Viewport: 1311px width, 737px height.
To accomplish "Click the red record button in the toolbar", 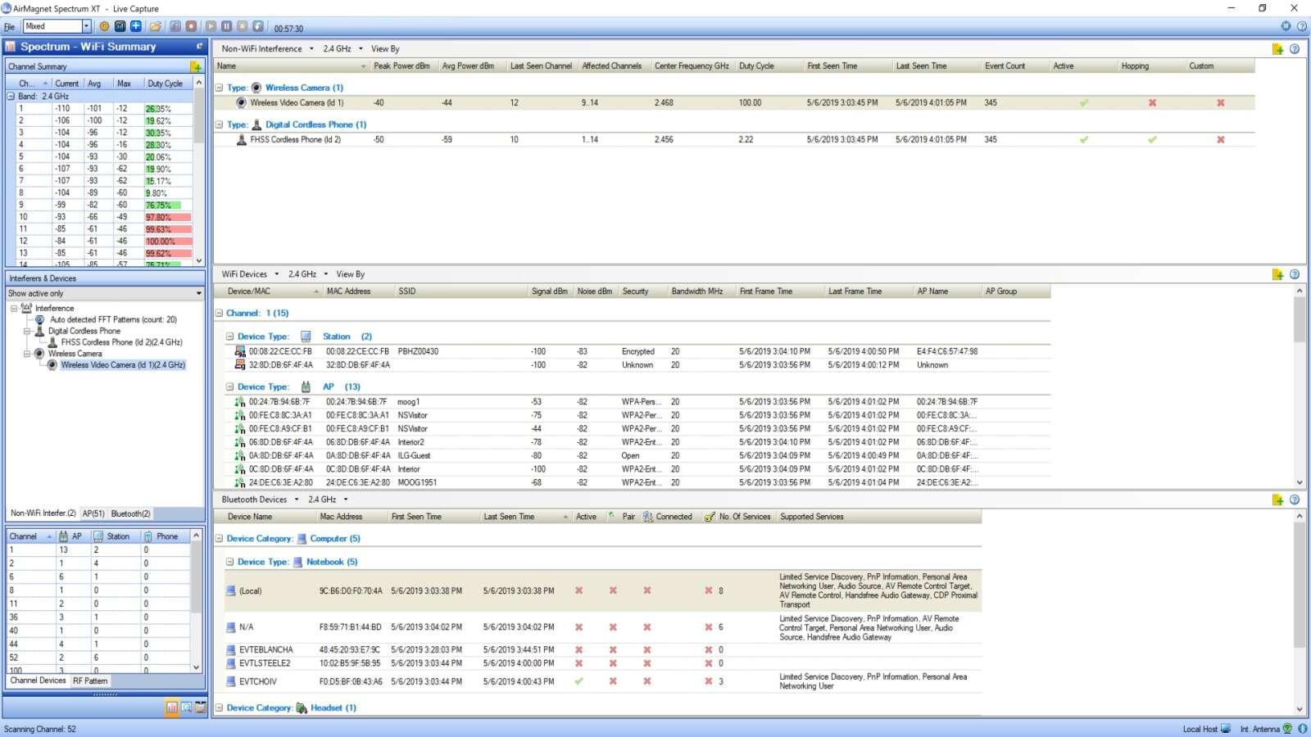I will point(191,26).
